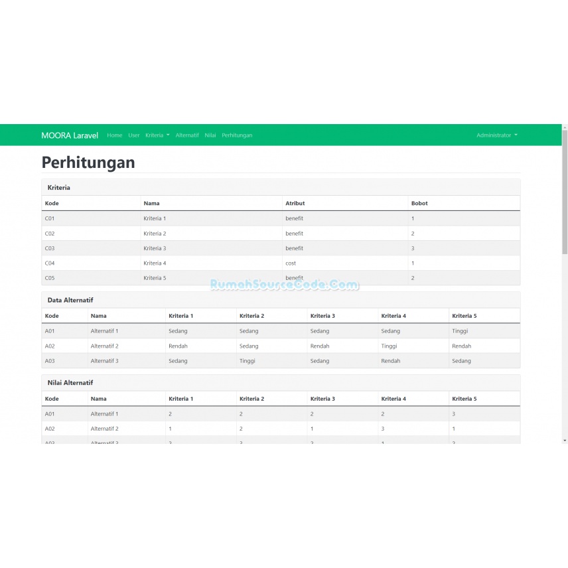Click Kriteria 3 header in Nilai Alternatif
This screenshot has height=568, width=568.
coord(322,399)
